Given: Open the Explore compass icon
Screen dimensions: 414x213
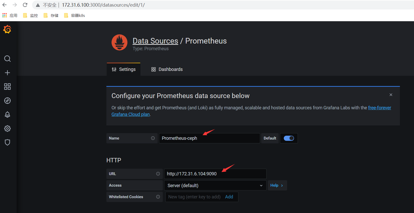Looking at the screenshot, I should (x=7, y=101).
